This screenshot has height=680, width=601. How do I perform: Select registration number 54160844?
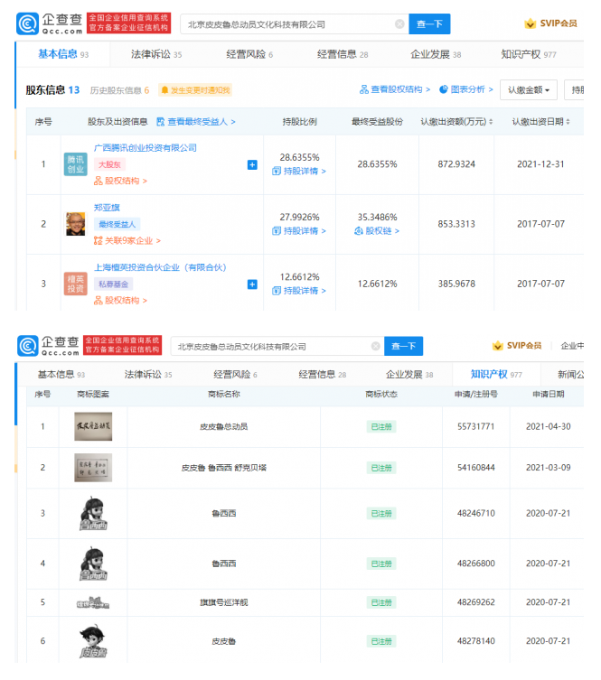pos(475,468)
